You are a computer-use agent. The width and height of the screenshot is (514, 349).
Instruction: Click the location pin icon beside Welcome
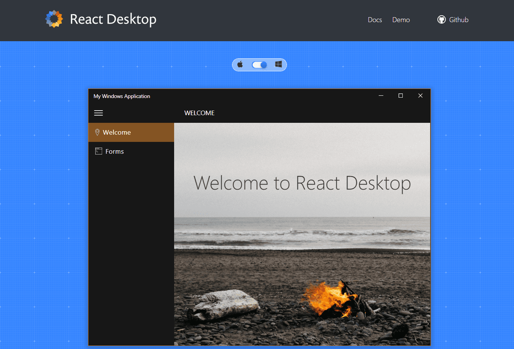point(97,132)
